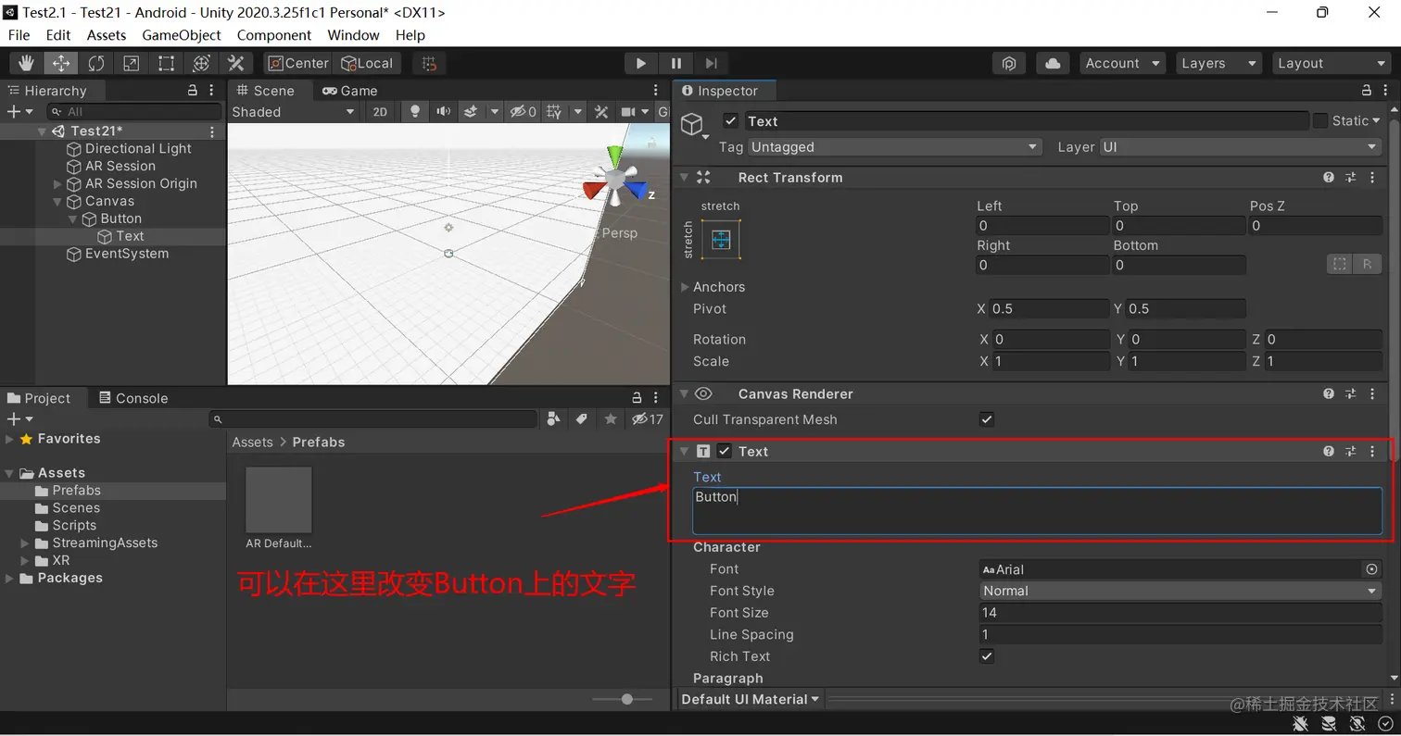
Task: Toggle Blueprint mode in Rect Transform
Action: 1340,264
